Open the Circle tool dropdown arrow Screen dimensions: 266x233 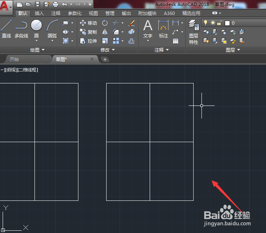pos(36,41)
